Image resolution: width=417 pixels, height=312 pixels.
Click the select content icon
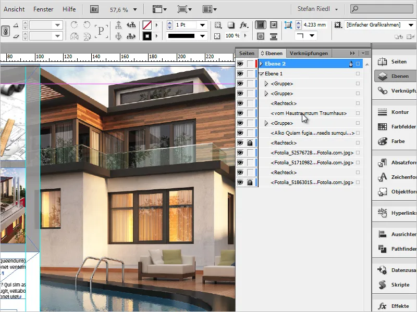[x=118, y=36]
